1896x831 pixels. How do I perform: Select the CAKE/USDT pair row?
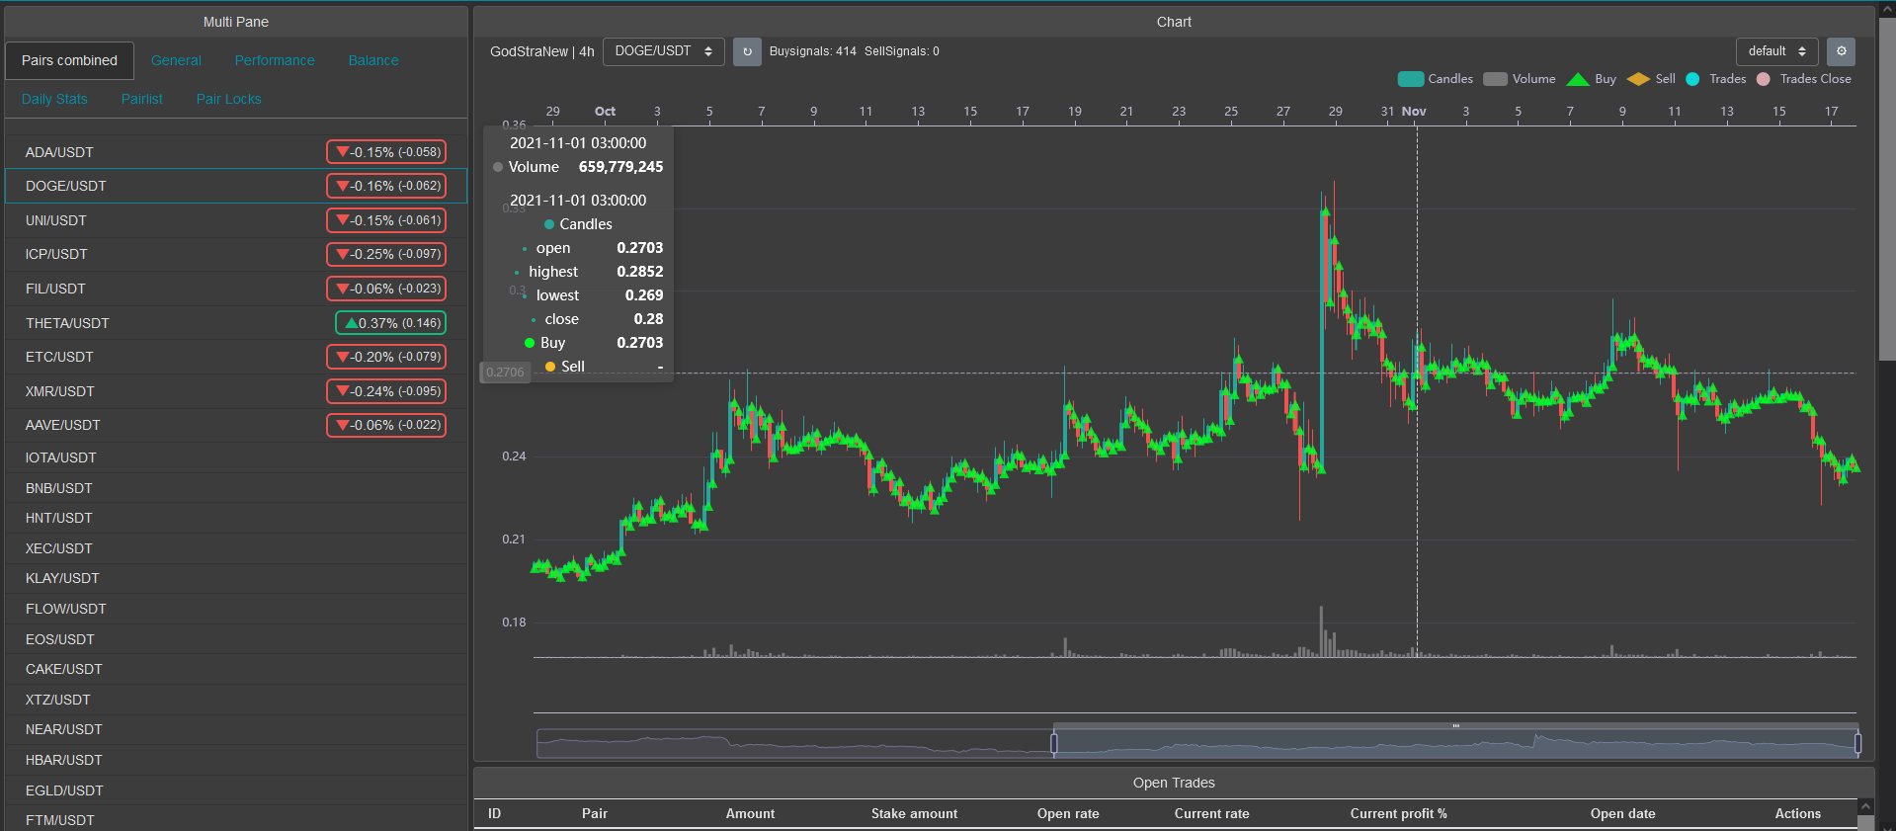tap(236, 669)
